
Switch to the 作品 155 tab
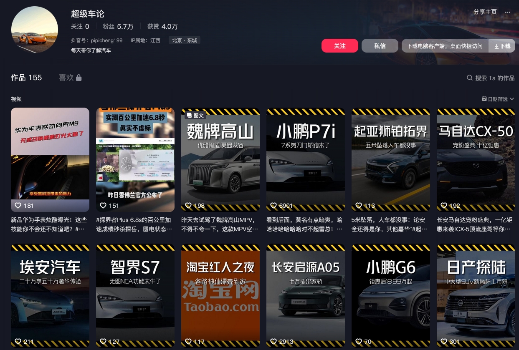pyautogui.click(x=26, y=78)
